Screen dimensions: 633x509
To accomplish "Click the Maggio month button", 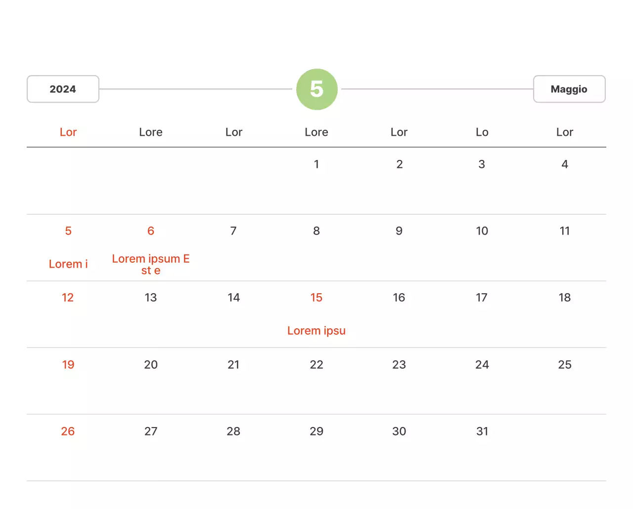I will [x=569, y=89].
